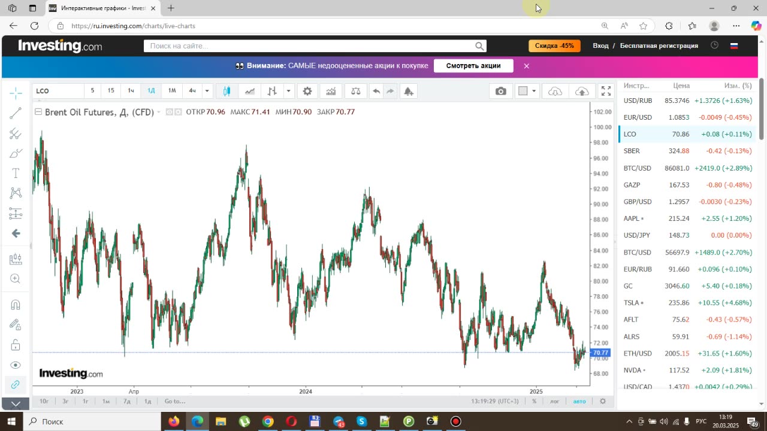Select the text annotation tool
The height and width of the screenshot is (431, 767).
(x=16, y=173)
